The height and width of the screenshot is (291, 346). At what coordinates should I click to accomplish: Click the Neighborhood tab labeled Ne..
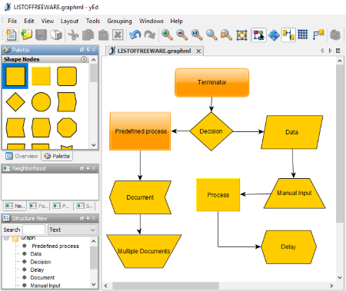(x=15, y=206)
